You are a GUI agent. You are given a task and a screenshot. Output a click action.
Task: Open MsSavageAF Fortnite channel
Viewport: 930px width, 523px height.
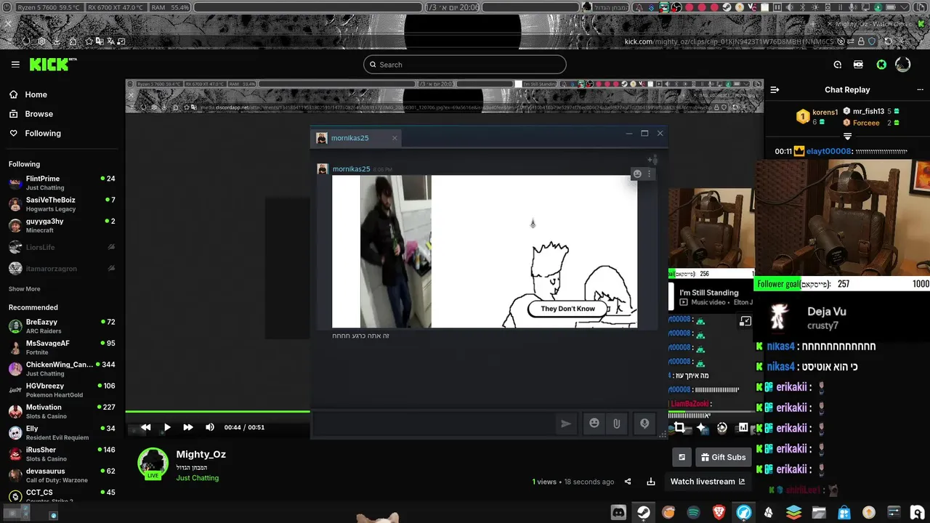[x=62, y=347]
